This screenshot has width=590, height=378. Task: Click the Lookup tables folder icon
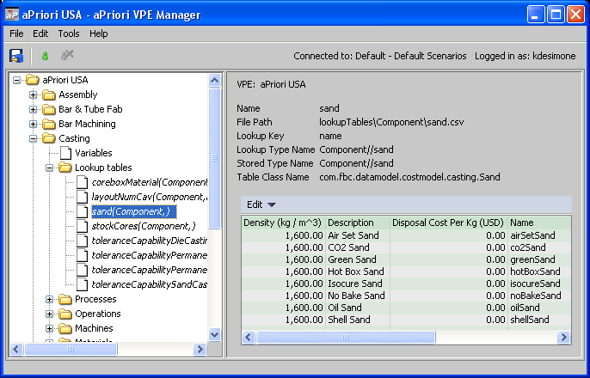[65, 168]
